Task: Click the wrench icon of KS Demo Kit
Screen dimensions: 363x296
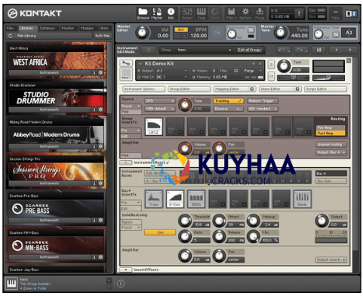Action: [126, 63]
